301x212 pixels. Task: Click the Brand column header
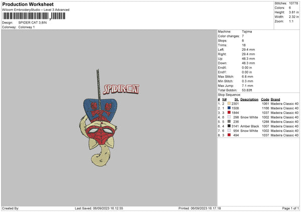[275, 99]
